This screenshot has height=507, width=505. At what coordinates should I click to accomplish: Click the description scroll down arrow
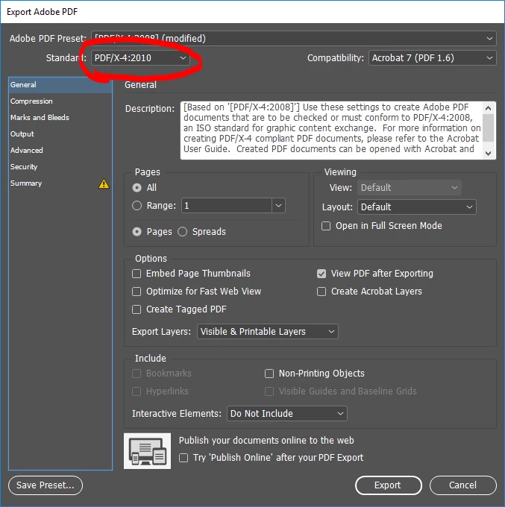tap(489, 153)
